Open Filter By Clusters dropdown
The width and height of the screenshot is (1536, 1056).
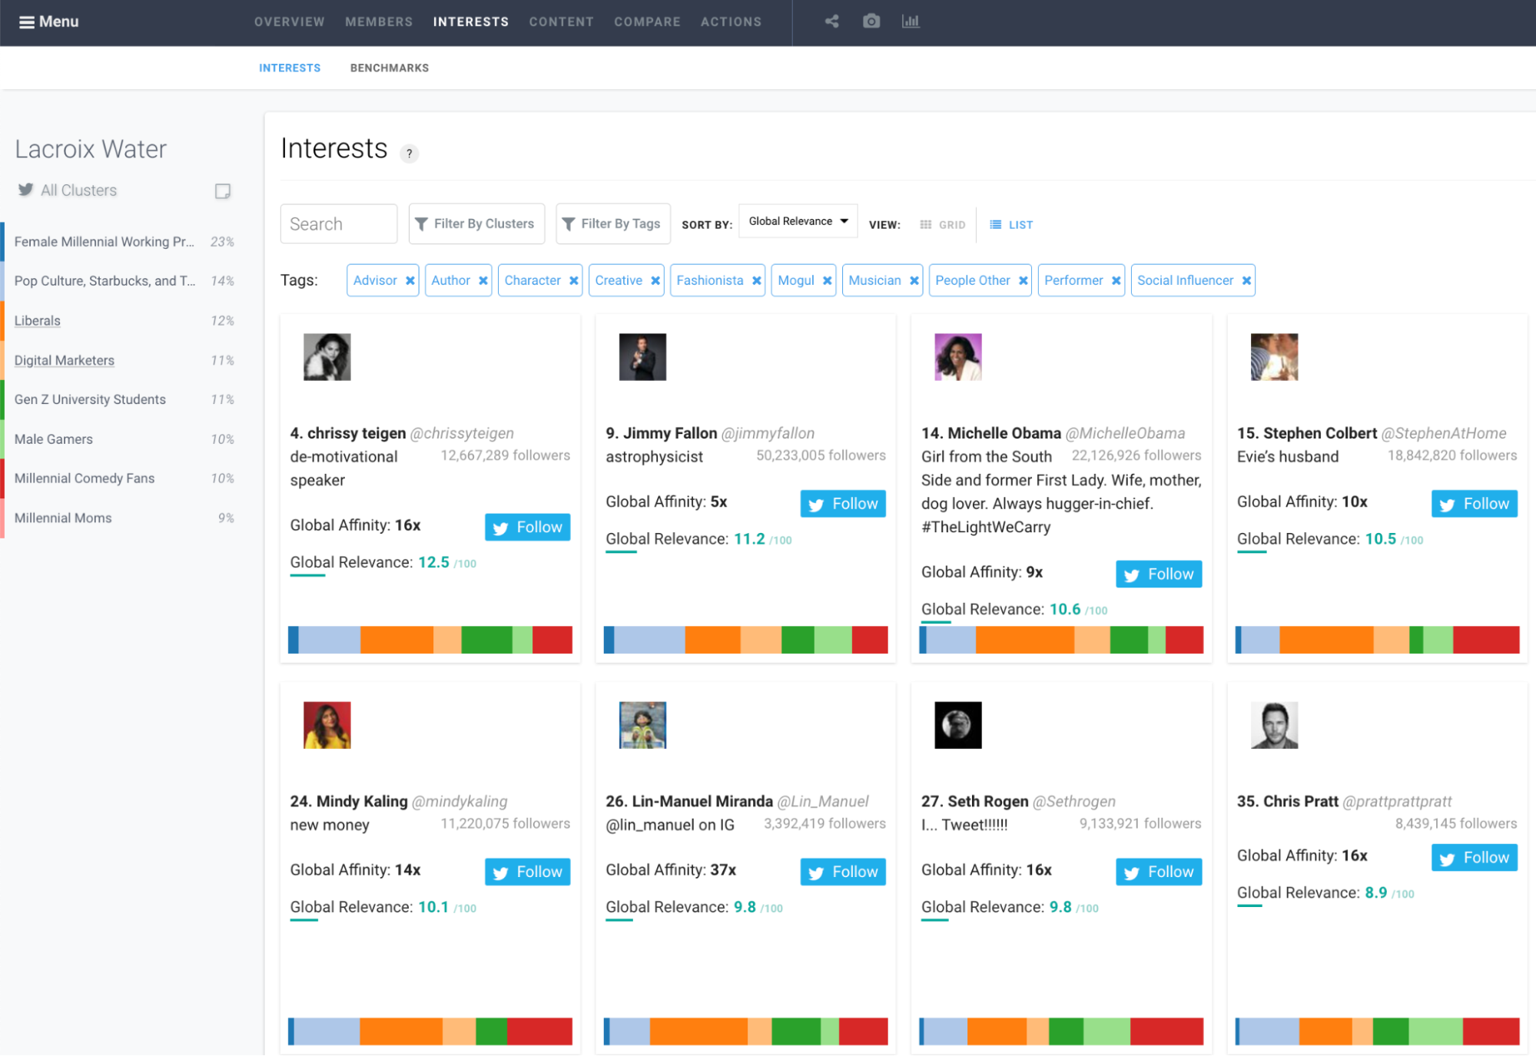476,223
